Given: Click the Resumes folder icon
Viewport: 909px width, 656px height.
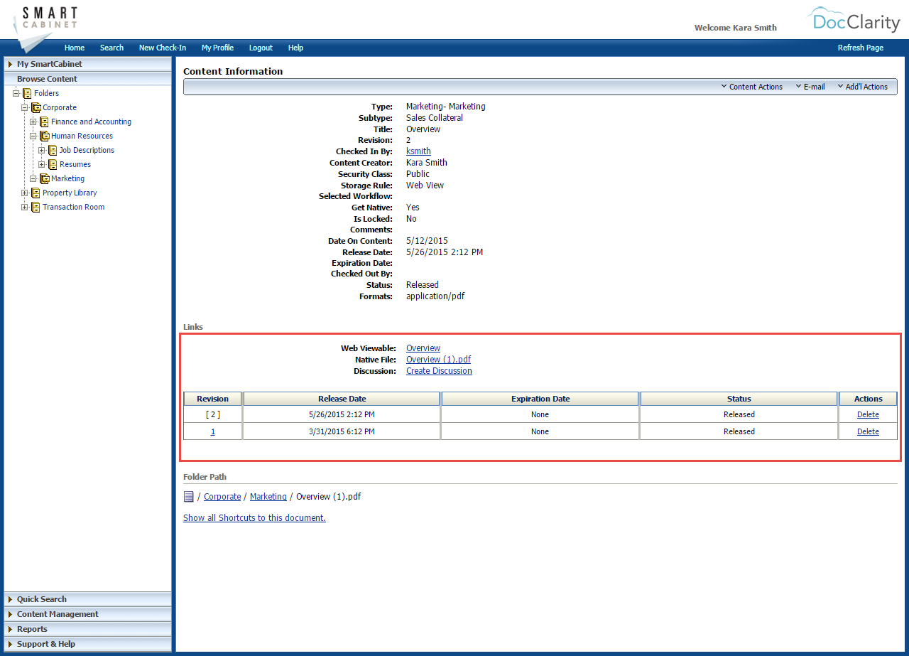Looking at the screenshot, I should coord(52,164).
